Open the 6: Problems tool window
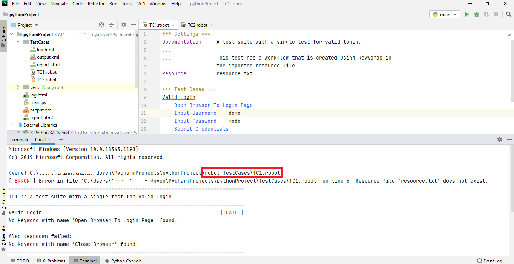The width and height of the screenshot is (514, 264). [51, 261]
